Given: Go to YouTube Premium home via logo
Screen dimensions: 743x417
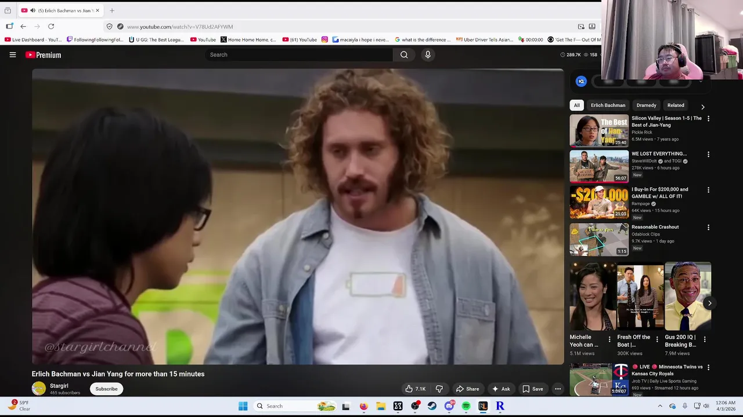Looking at the screenshot, I should (x=43, y=55).
